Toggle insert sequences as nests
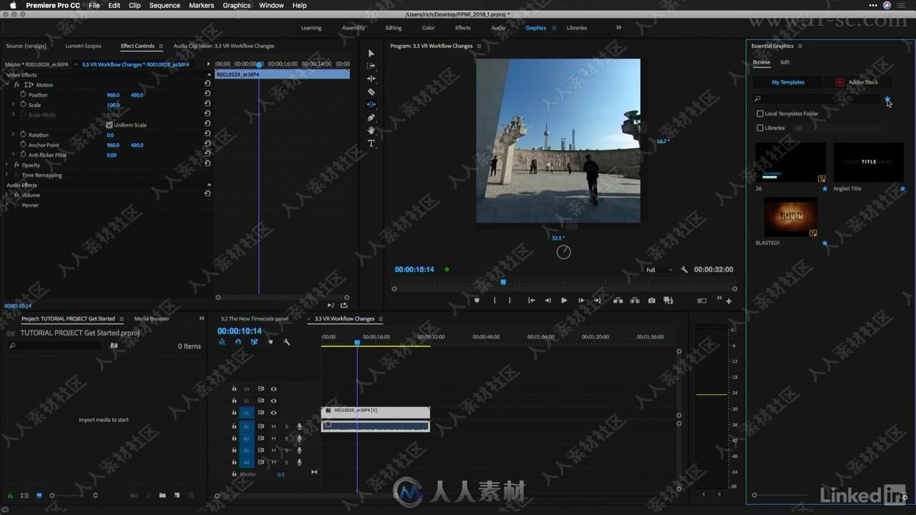 (x=222, y=343)
